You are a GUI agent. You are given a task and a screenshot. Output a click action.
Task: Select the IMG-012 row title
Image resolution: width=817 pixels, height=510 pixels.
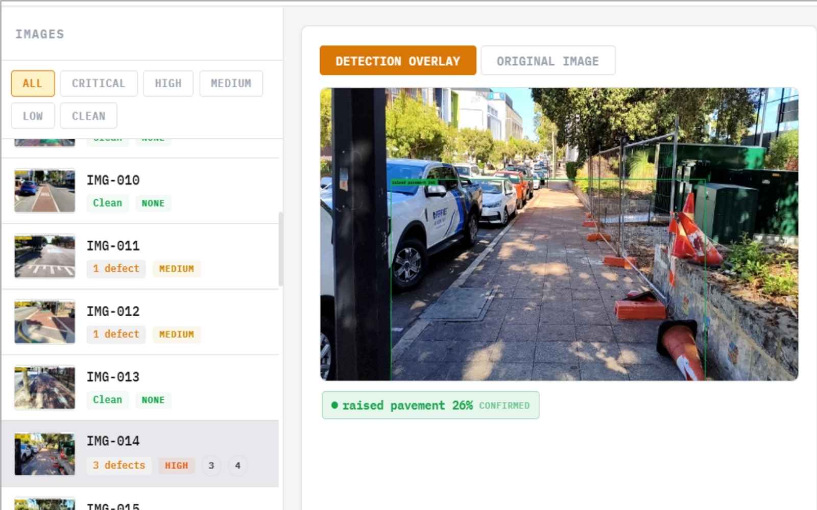tap(113, 311)
